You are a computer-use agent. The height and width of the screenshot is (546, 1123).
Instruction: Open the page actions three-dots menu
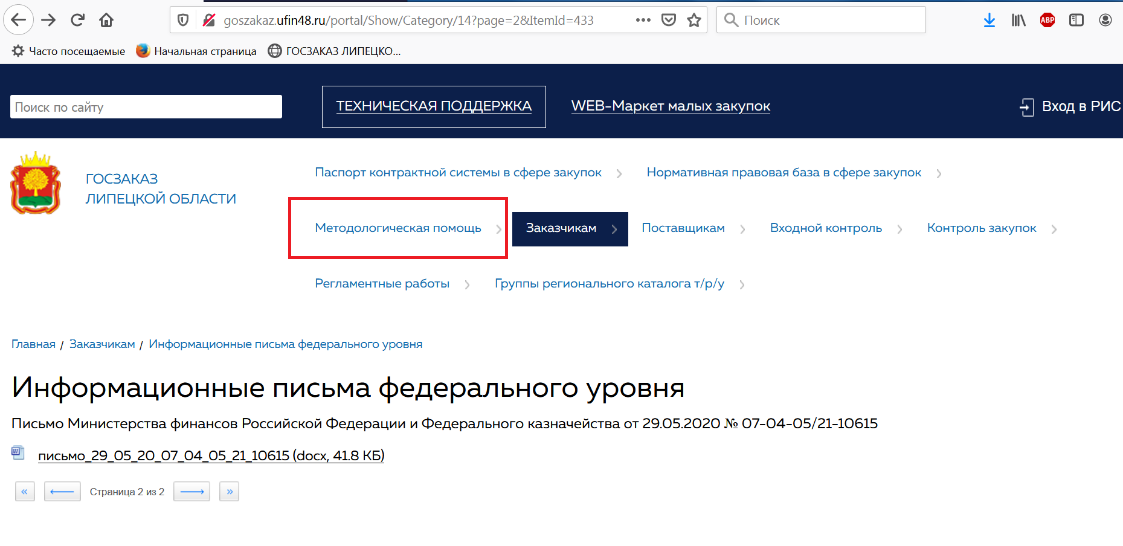coord(643,20)
